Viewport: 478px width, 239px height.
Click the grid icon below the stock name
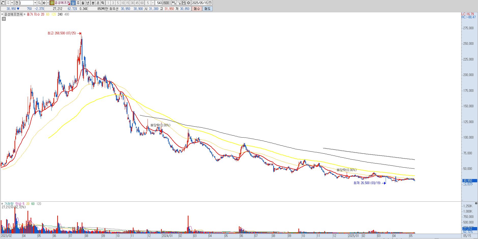pos(4,19)
